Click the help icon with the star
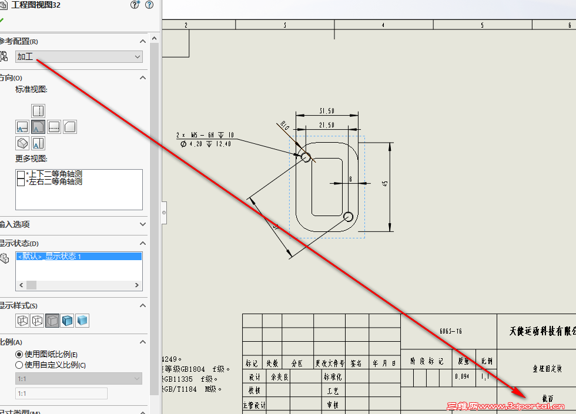This screenshot has height=414, width=576. coord(135,5)
